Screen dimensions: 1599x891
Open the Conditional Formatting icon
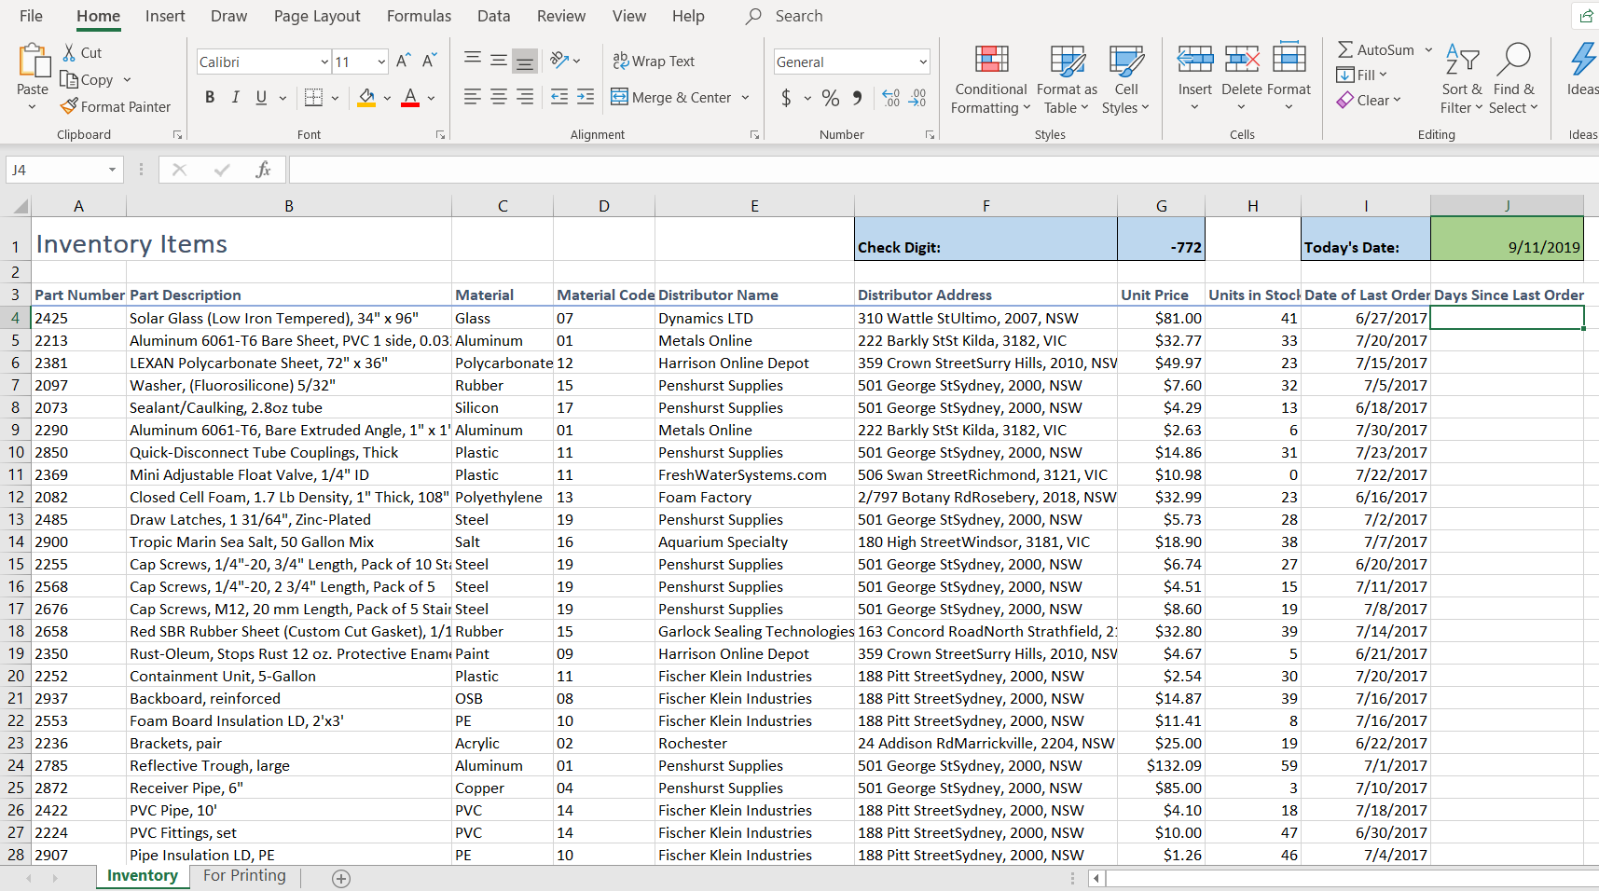point(991,61)
